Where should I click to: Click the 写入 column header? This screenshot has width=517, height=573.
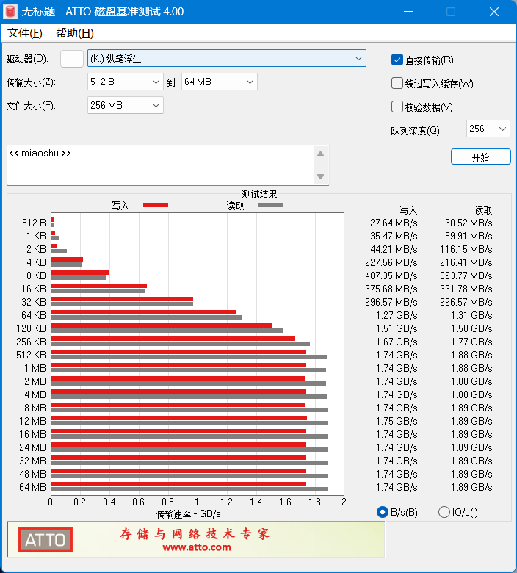coord(408,210)
